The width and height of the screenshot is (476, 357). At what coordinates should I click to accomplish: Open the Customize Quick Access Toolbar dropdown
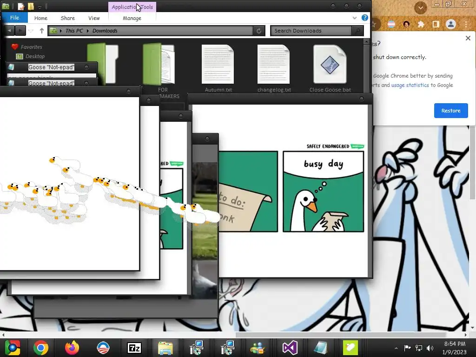pos(40,7)
